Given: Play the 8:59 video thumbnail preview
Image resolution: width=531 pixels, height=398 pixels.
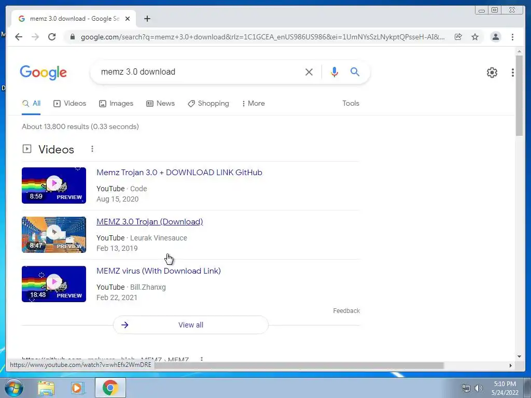Looking at the screenshot, I should coord(54,186).
